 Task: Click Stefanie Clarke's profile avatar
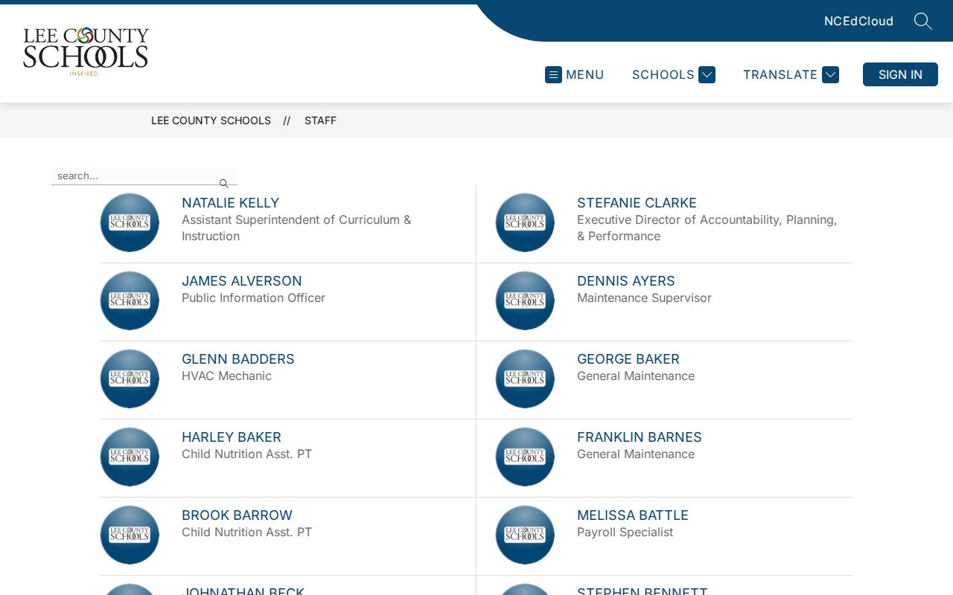(525, 222)
